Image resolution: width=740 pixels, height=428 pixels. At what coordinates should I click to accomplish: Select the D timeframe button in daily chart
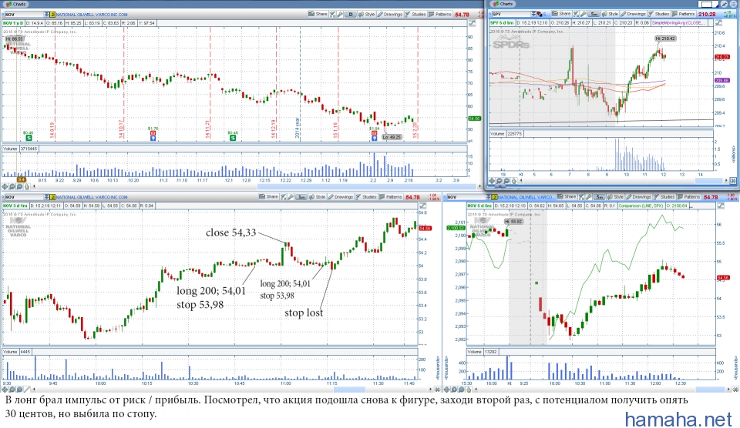click(x=351, y=14)
